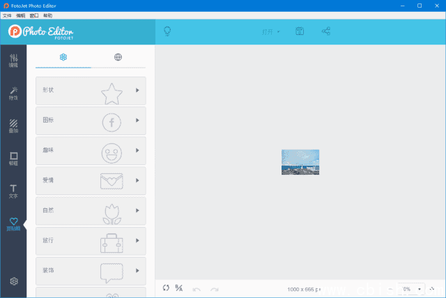This screenshot has height=298, width=446.
Task: Click the fit-to-screen icon in the bottom right
Action: 432,289
